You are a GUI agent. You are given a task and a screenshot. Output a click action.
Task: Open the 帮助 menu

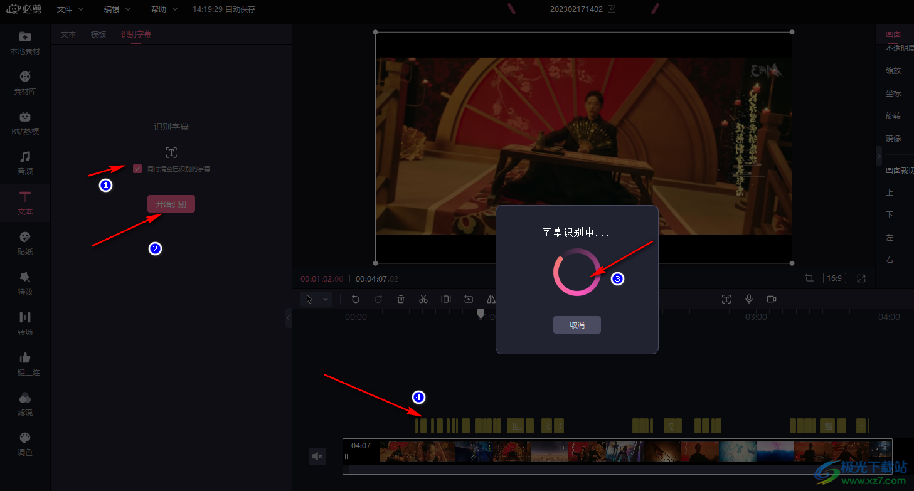pos(164,9)
